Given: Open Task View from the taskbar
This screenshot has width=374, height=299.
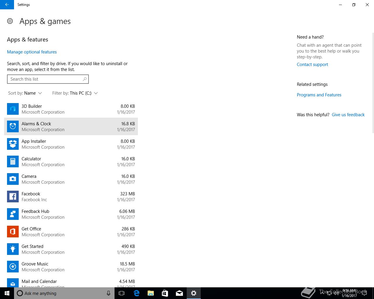Looking at the screenshot, I should pos(122,293).
